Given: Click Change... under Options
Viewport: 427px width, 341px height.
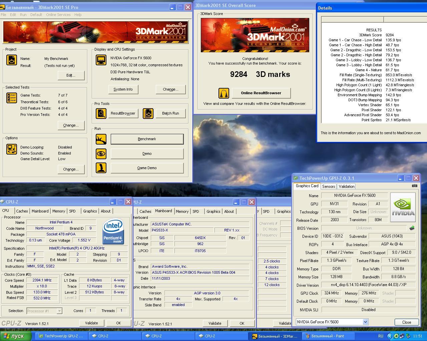Looking at the screenshot, I should click(71, 169).
